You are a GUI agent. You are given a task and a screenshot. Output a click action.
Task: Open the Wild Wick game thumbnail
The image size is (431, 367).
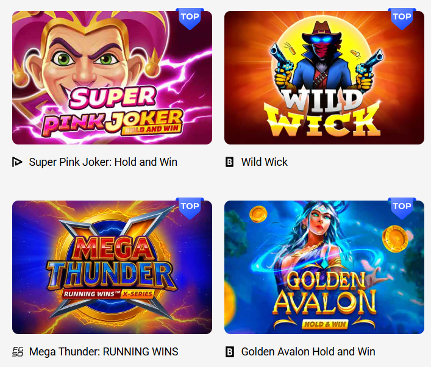pyautogui.click(x=324, y=77)
